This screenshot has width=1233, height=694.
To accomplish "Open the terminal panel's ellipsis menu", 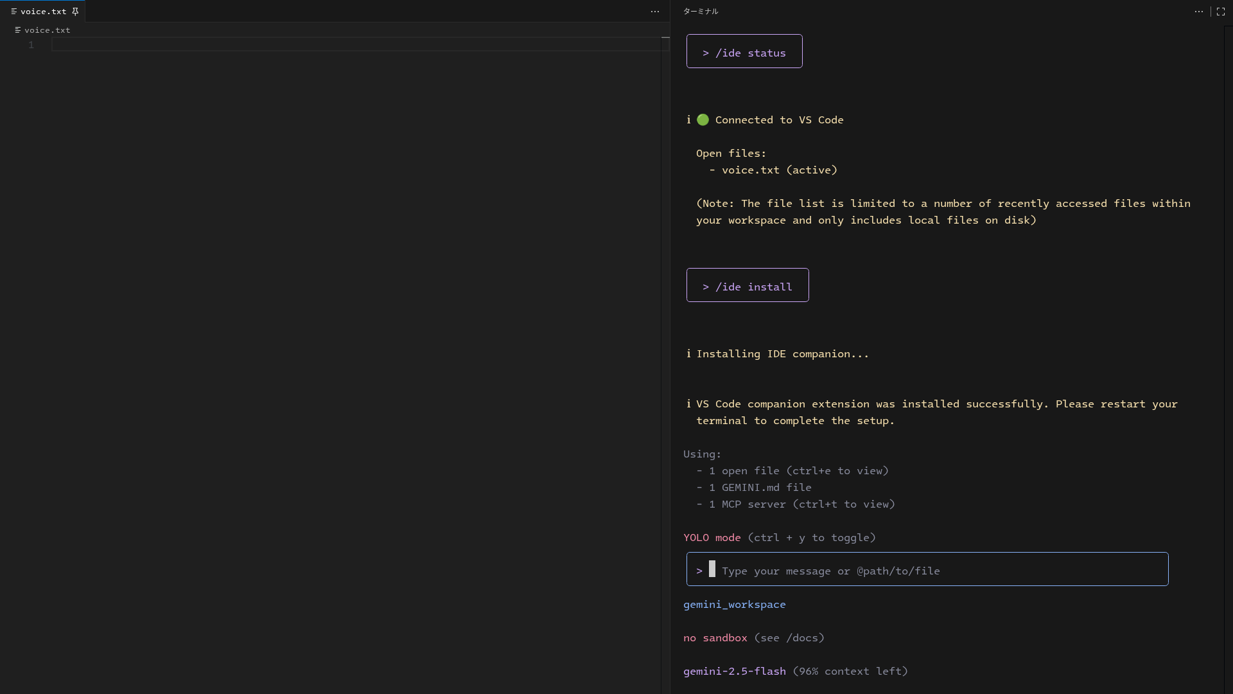I will [x=1200, y=11].
